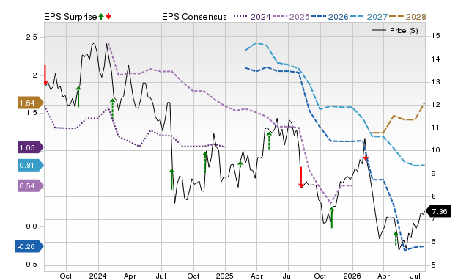The width and height of the screenshot is (469, 280).
Task: Click the 2025 EPS consensus legend entry
Action: point(291,17)
